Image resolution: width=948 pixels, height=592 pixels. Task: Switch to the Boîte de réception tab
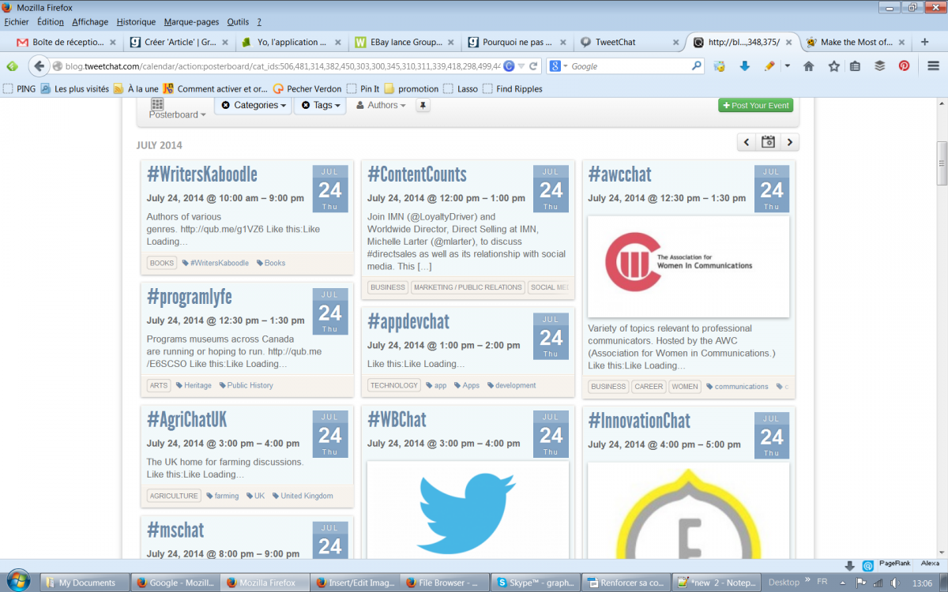click(65, 42)
